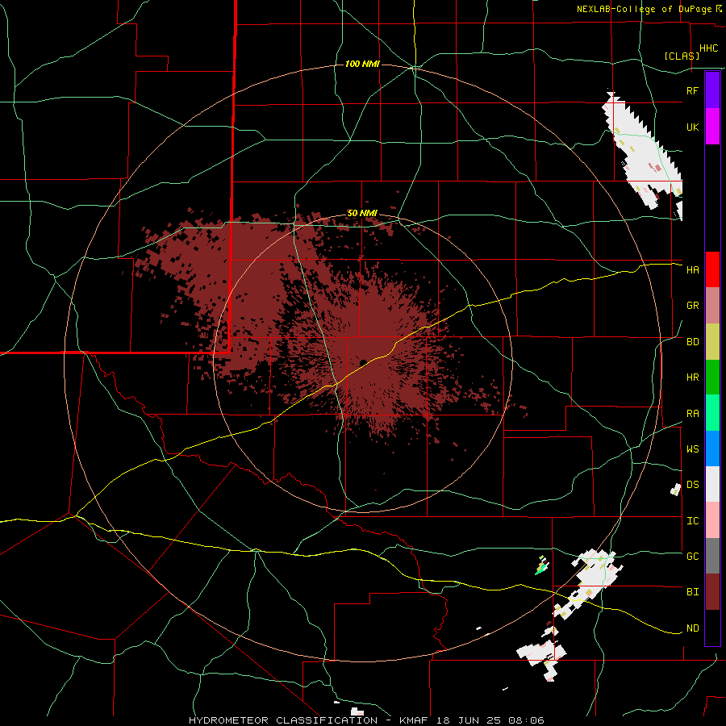Click the purple RF legend color swatch
This screenshot has width=726, height=726.
click(712, 90)
